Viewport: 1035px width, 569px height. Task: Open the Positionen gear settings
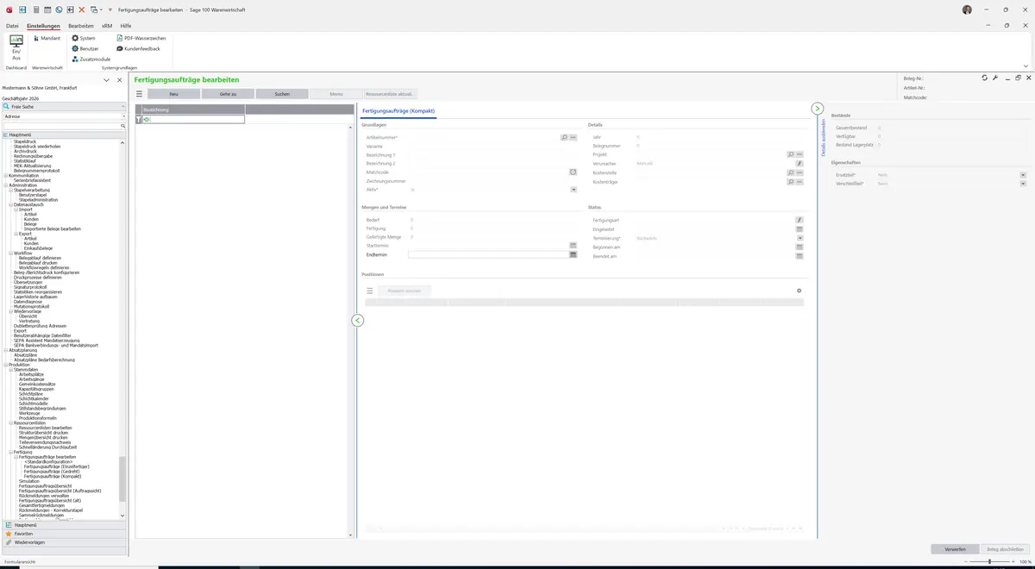[x=799, y=291]
